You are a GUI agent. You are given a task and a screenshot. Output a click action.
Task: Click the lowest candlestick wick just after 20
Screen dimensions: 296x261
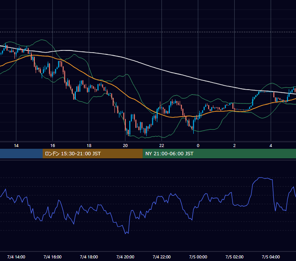(x=128, y=134)
